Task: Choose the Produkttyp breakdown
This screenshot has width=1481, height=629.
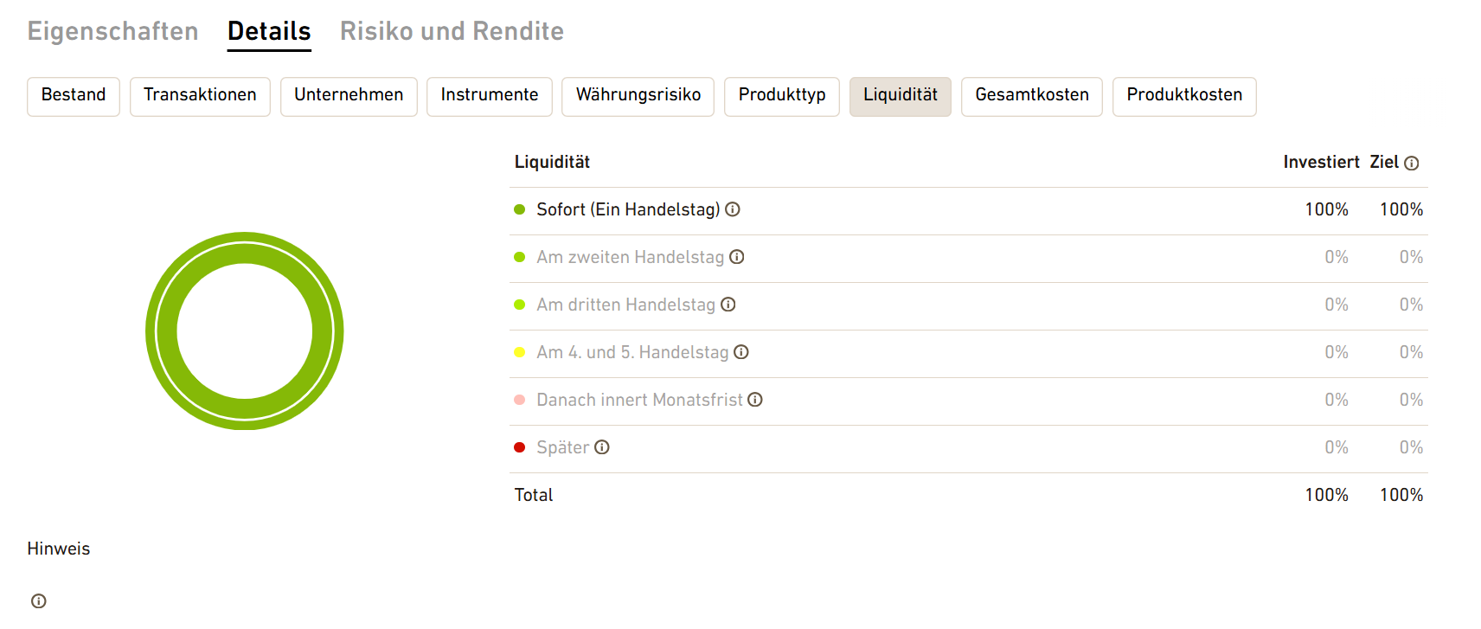Action: point(782,96)
